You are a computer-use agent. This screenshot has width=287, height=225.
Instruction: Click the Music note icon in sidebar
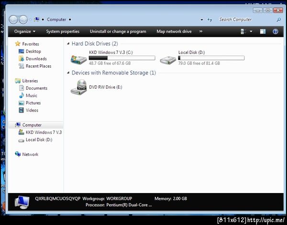[x=22, y=95]
